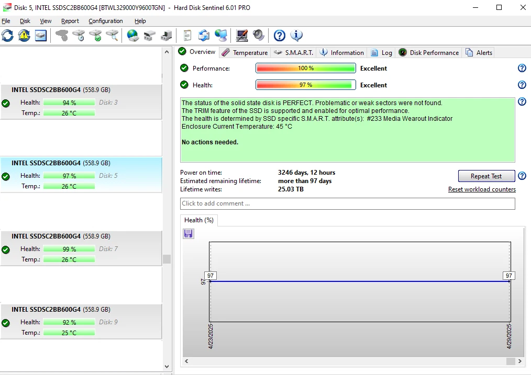Click the Reset workload counters link
The width and height of the screenshot is (531, 375).
click(x=482, y=189)
